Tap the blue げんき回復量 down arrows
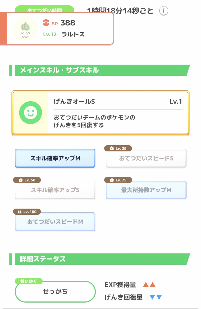The height and width of the screenshot is (309, 201). [x=156, y=297]
